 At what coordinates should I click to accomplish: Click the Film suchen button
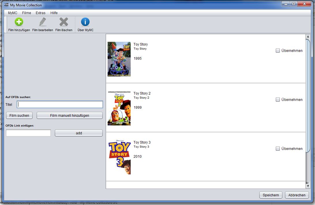(x=19, y=115)
